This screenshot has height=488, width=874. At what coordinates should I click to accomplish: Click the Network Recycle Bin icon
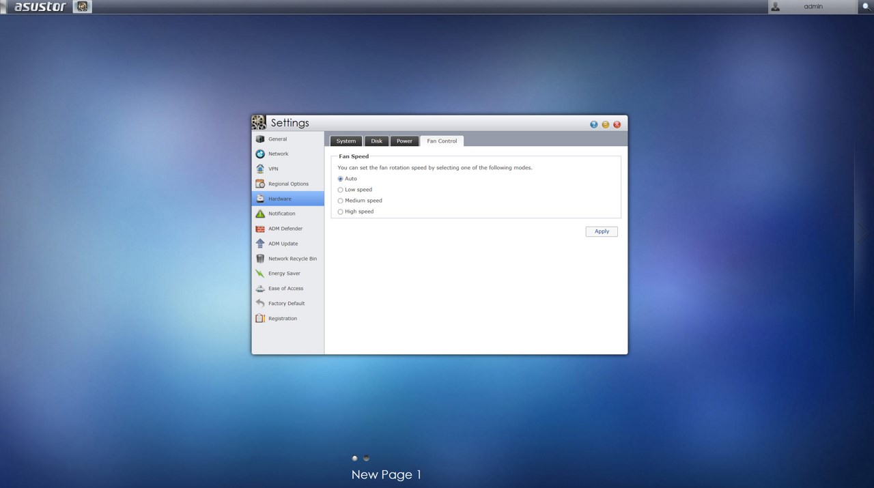260,259
